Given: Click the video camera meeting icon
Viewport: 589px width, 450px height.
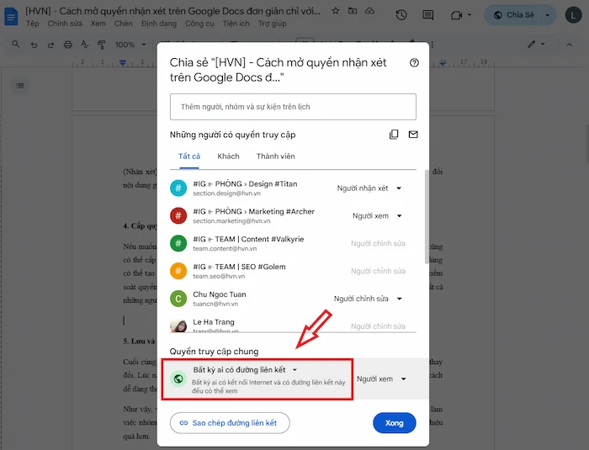Looking at the screenshot, I should point(457,15).
